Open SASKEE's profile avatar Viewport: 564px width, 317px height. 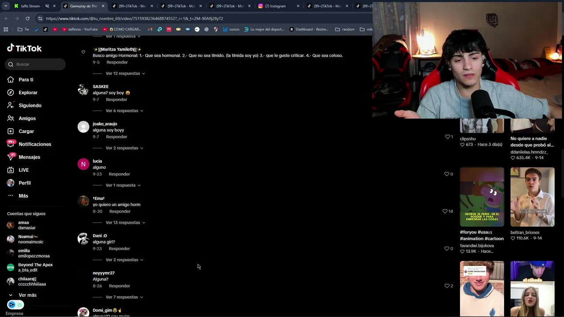[x=83, y=89]
